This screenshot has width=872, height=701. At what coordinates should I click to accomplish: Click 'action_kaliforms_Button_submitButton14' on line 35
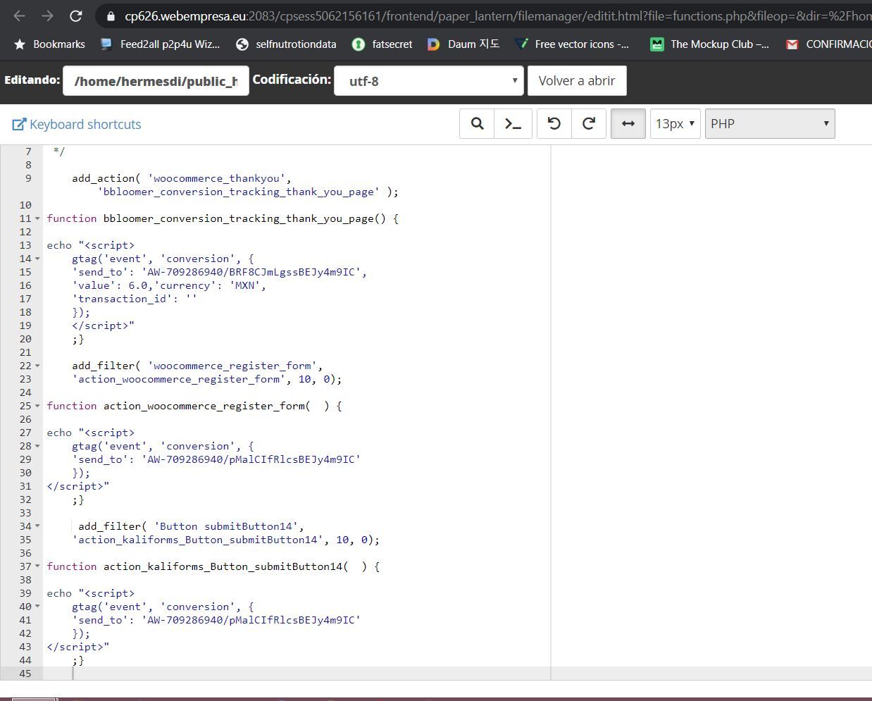click(197, 540)
